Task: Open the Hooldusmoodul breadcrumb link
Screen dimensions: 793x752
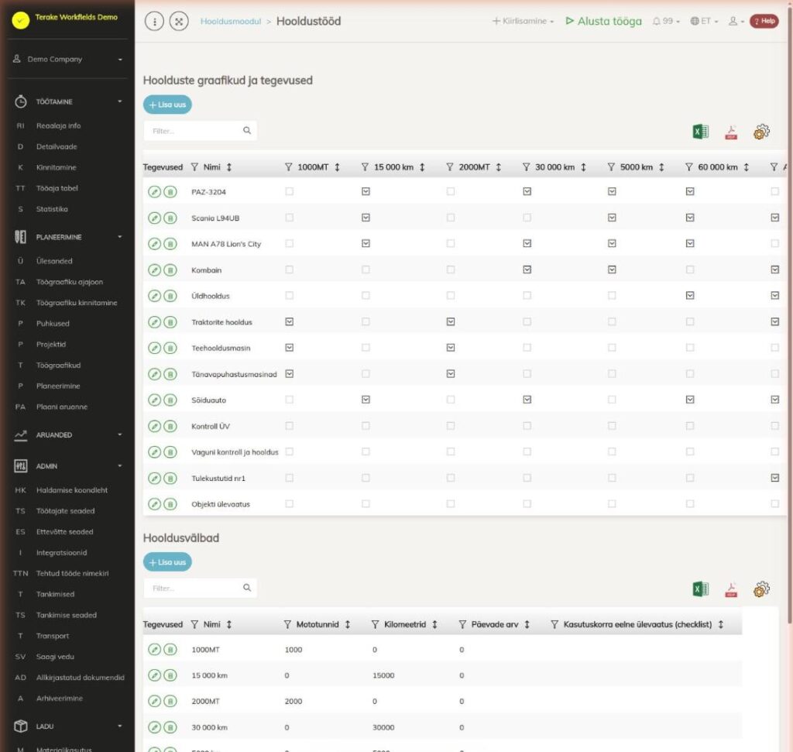Action: pyautogui.click(x=231, y=21)
